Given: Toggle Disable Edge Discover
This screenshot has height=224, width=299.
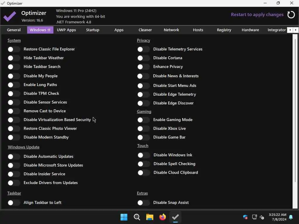Looking at the screenshot, I should click(144, 104).
